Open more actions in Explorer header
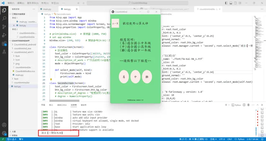This screenshot has width=266, height=141. [34, 9]
